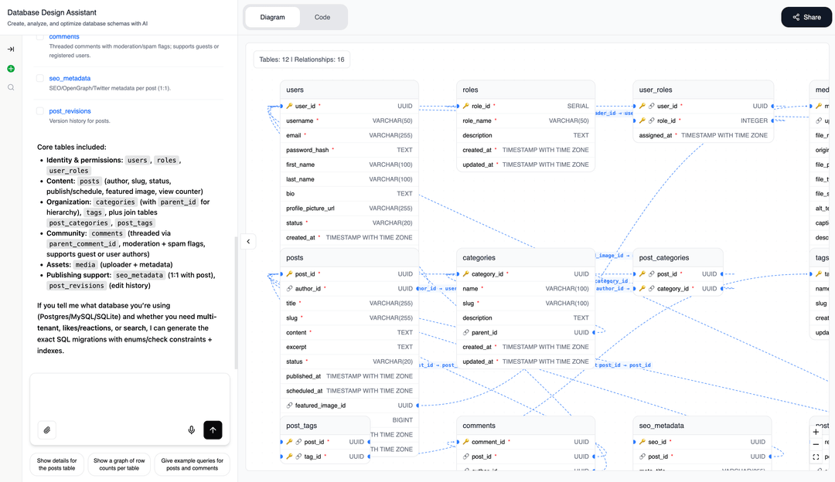This screenshot has width=835, height=482.
Task: Select the roles table header
Action: coord(526,90)
